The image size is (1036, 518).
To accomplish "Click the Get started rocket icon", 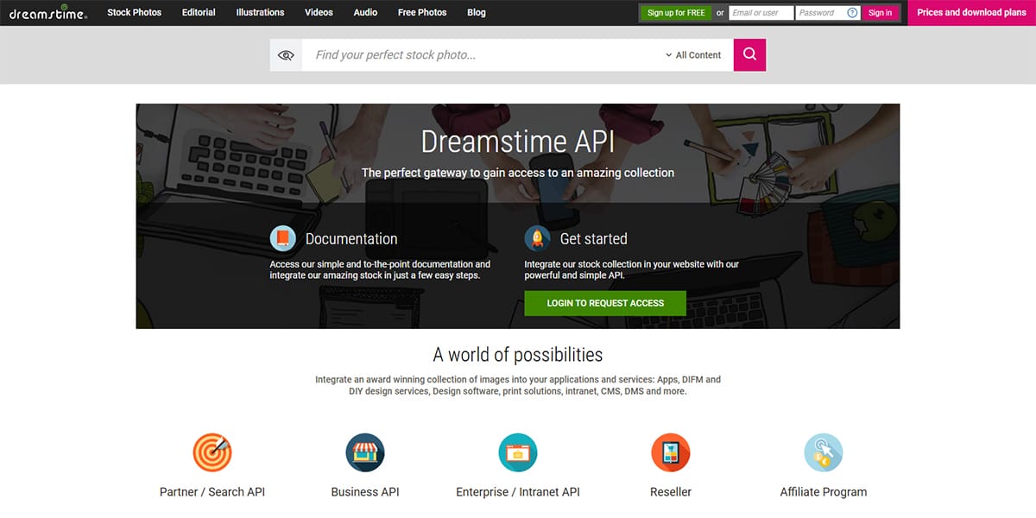I will 538,238.
